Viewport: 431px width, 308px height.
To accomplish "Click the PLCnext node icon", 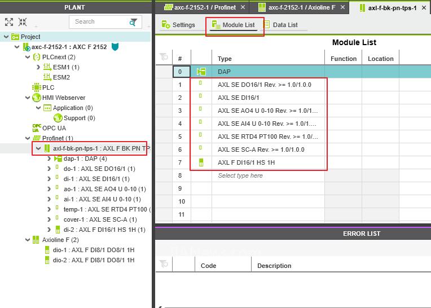I will pos(36,57).
